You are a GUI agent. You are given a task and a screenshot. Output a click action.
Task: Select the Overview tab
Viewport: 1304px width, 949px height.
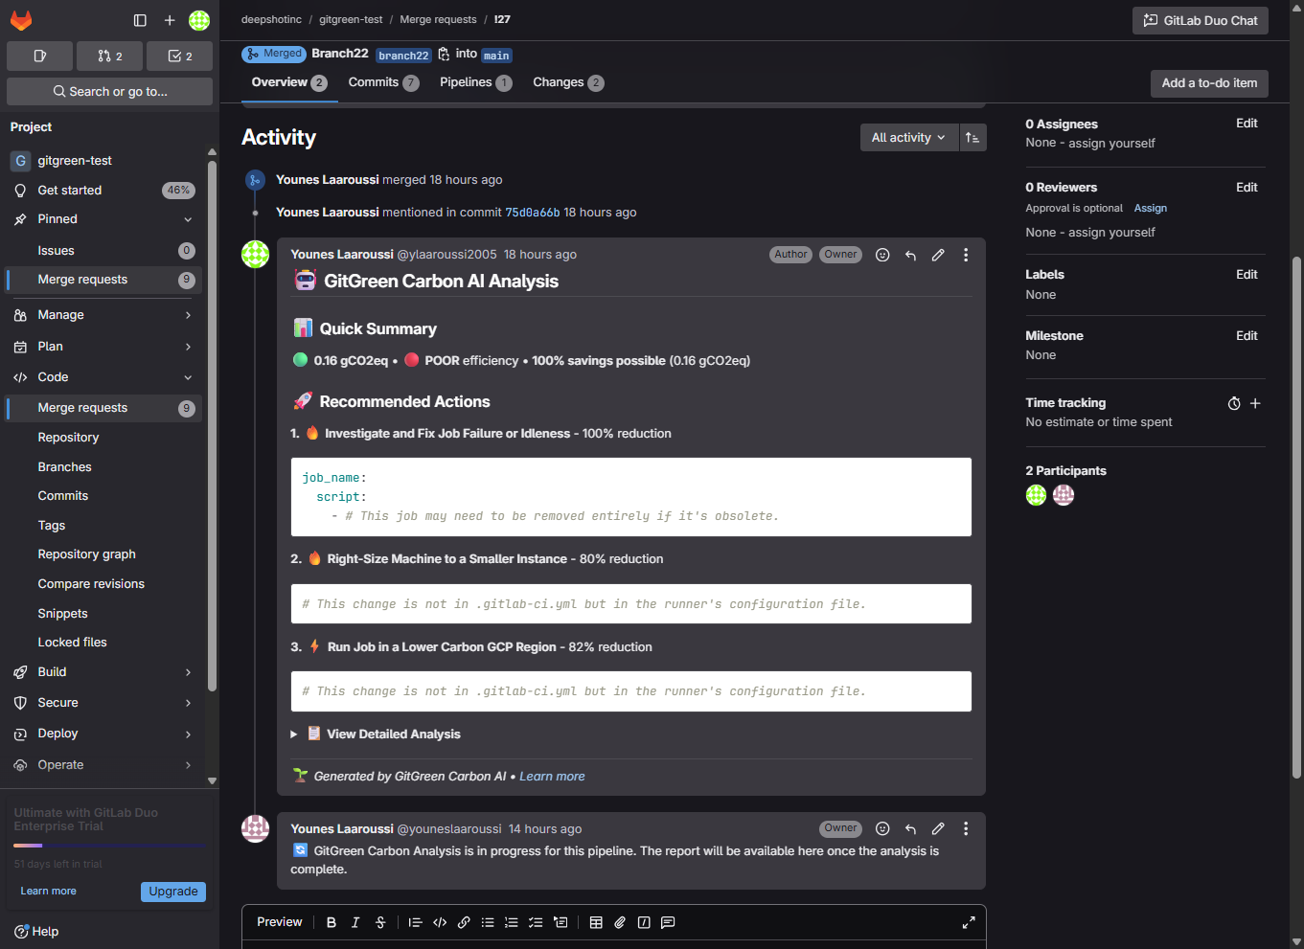pos(288,82)
